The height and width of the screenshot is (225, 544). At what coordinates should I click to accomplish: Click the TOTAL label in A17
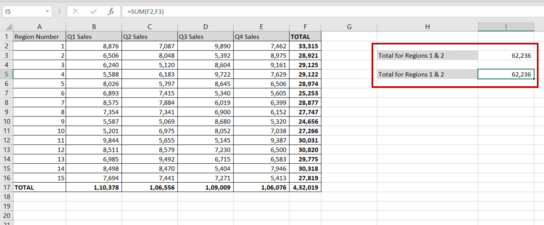(x=39, y=187)
